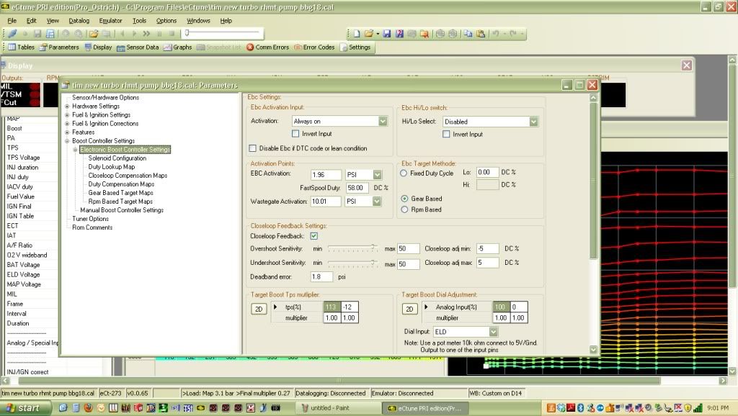Click the 2D button for Tps multiplier
Image resolution: width=738 pixels, height=416 pixels.
[259, 309]
